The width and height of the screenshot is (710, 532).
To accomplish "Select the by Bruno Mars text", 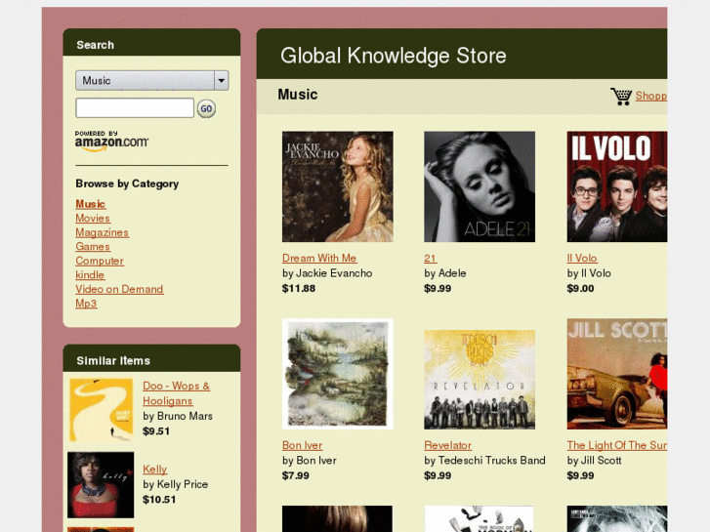I will tap(178, 416).
